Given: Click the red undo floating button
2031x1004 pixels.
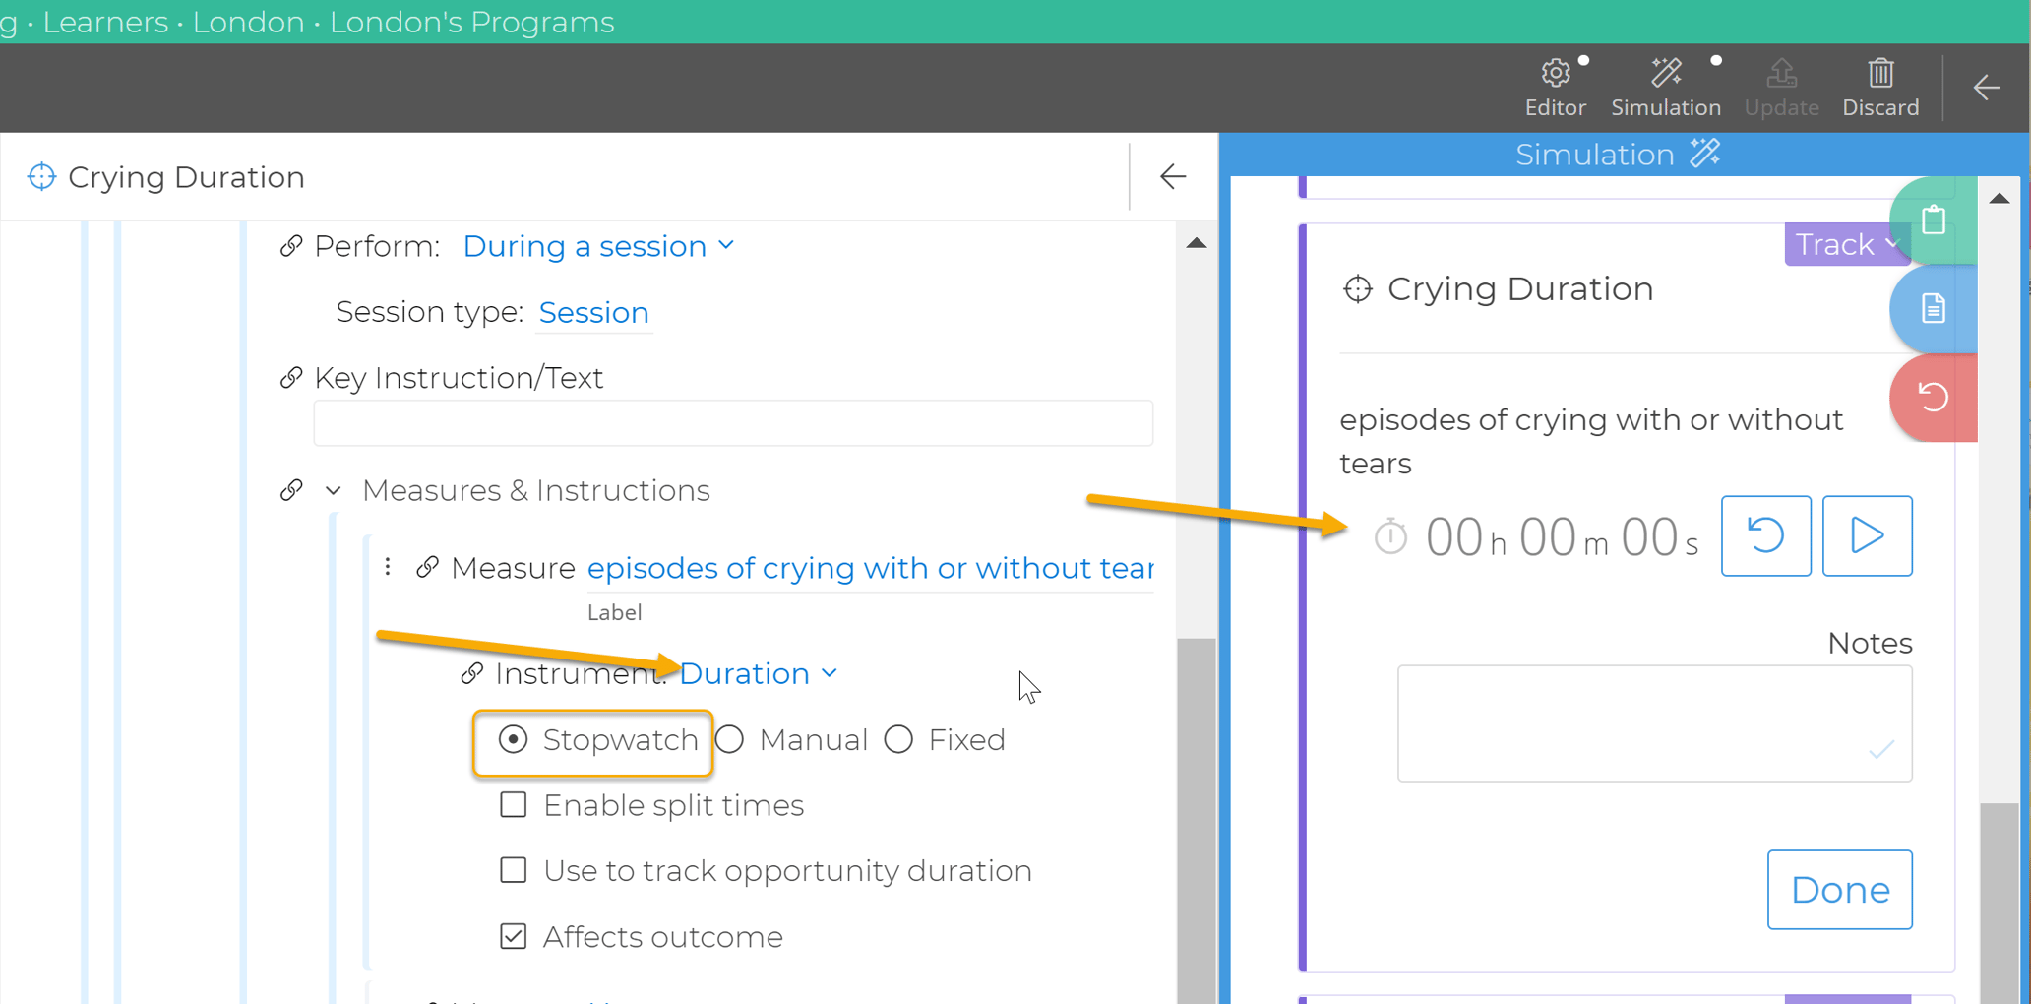Looking at the screenshot, I should [x=1933, y=398].
